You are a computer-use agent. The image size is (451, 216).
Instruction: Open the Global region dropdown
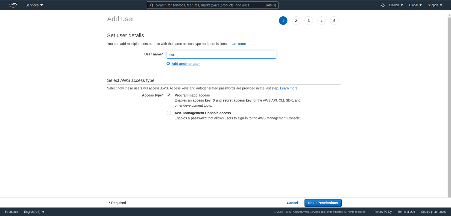[415, 5]
